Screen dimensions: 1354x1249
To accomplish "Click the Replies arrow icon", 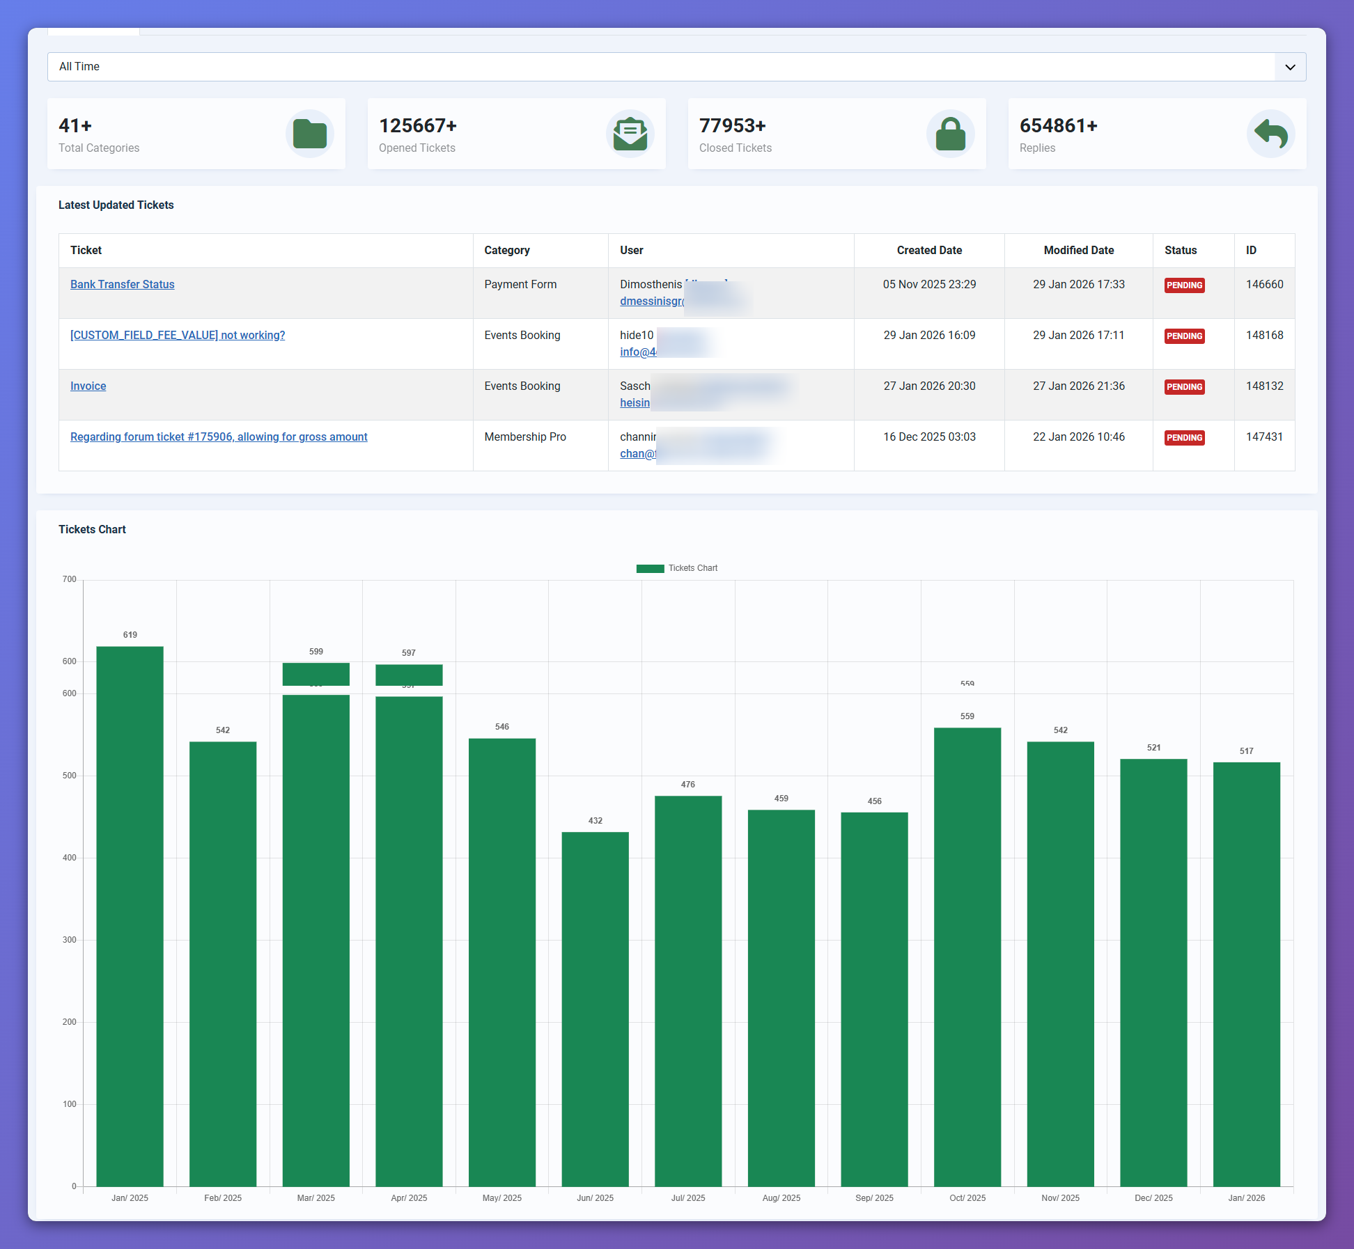I will [1270, 134].
